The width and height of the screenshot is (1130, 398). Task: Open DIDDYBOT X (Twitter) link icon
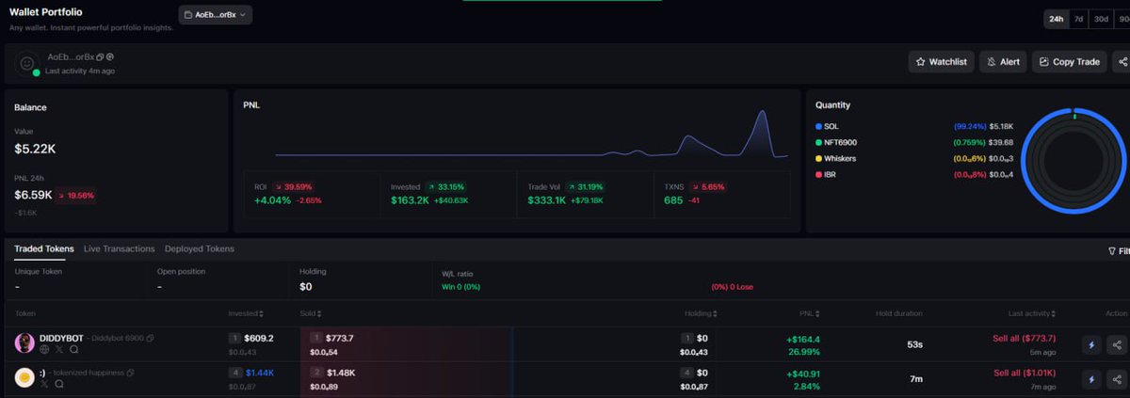point(58,349)
